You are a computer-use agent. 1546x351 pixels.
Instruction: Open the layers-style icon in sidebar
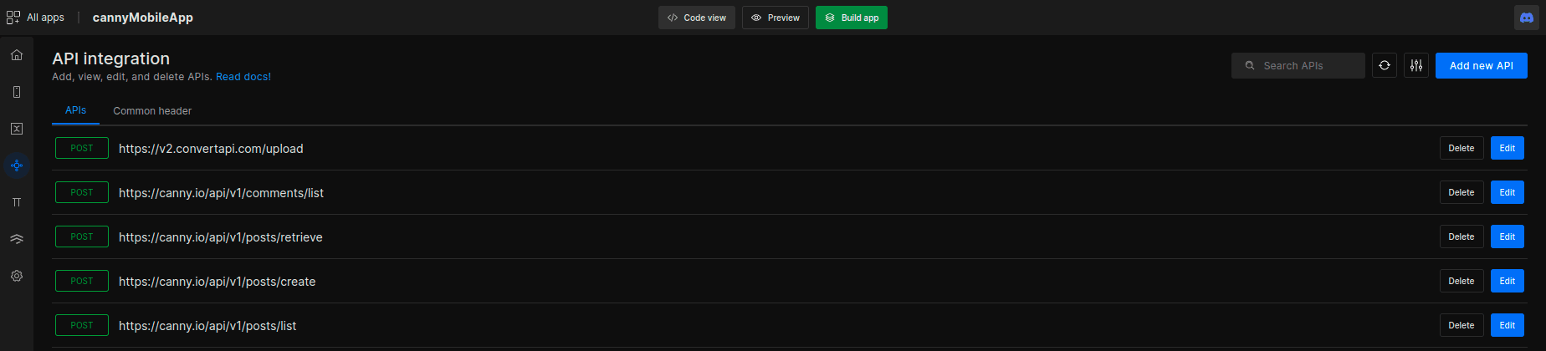(x=17, y=239)
